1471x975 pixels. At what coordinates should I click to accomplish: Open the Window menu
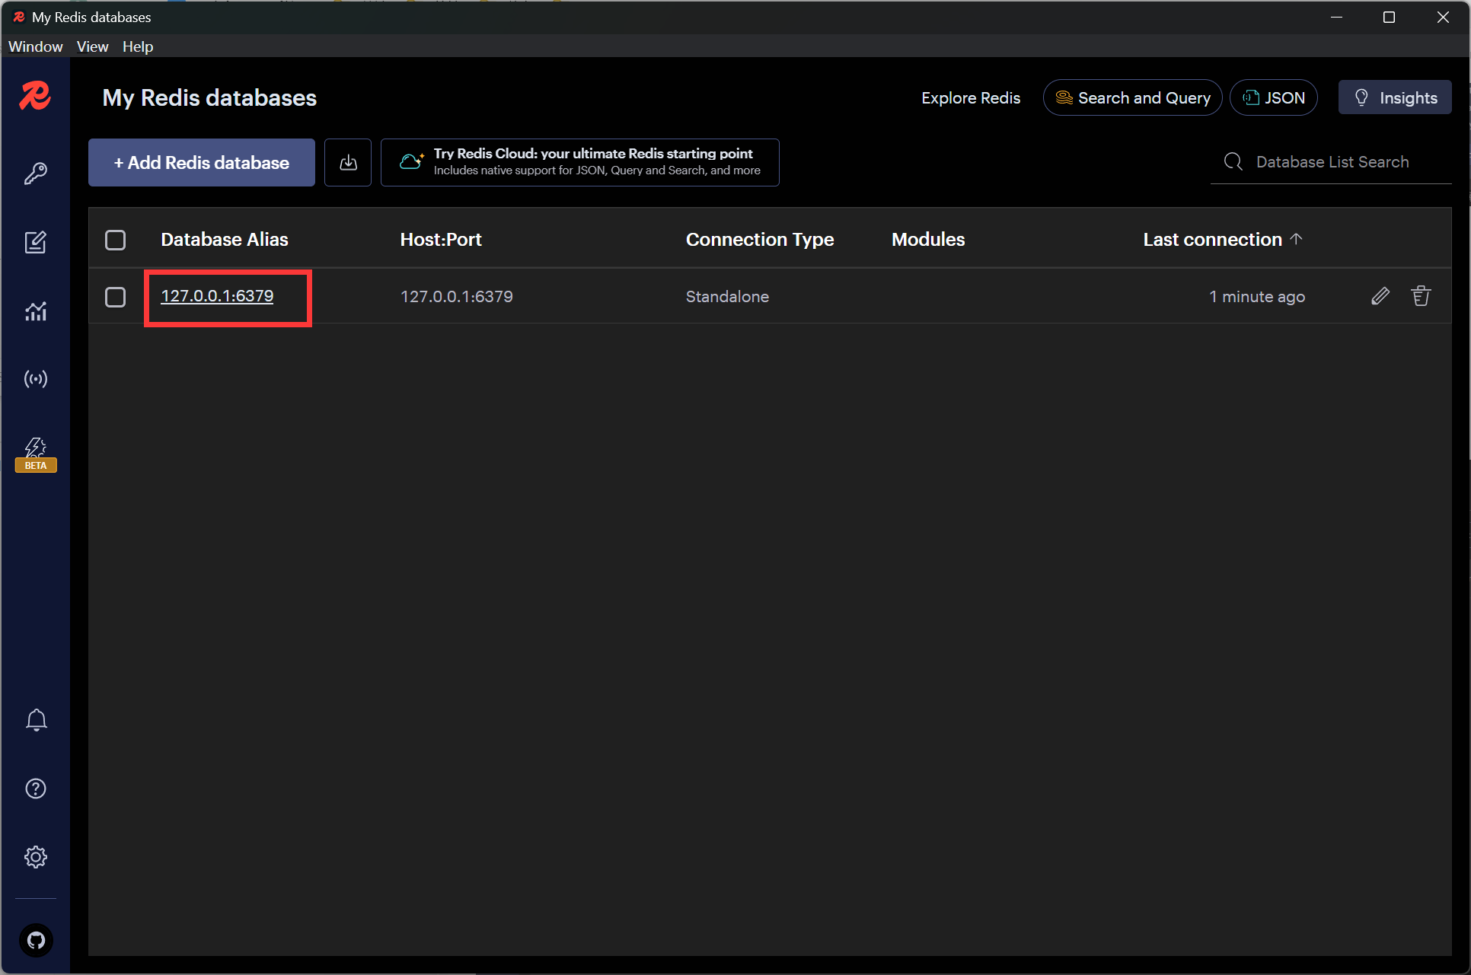click(36, 46)
